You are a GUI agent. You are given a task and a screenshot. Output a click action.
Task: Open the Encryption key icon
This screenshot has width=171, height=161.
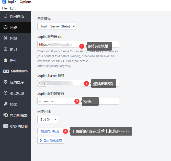coord(5,104)
